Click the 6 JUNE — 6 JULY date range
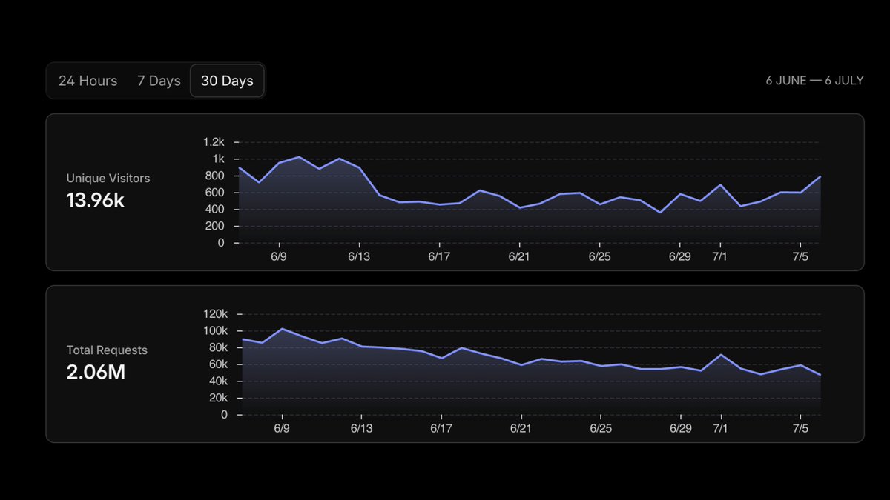Screen dimensions: 890x500 point(814,81)
